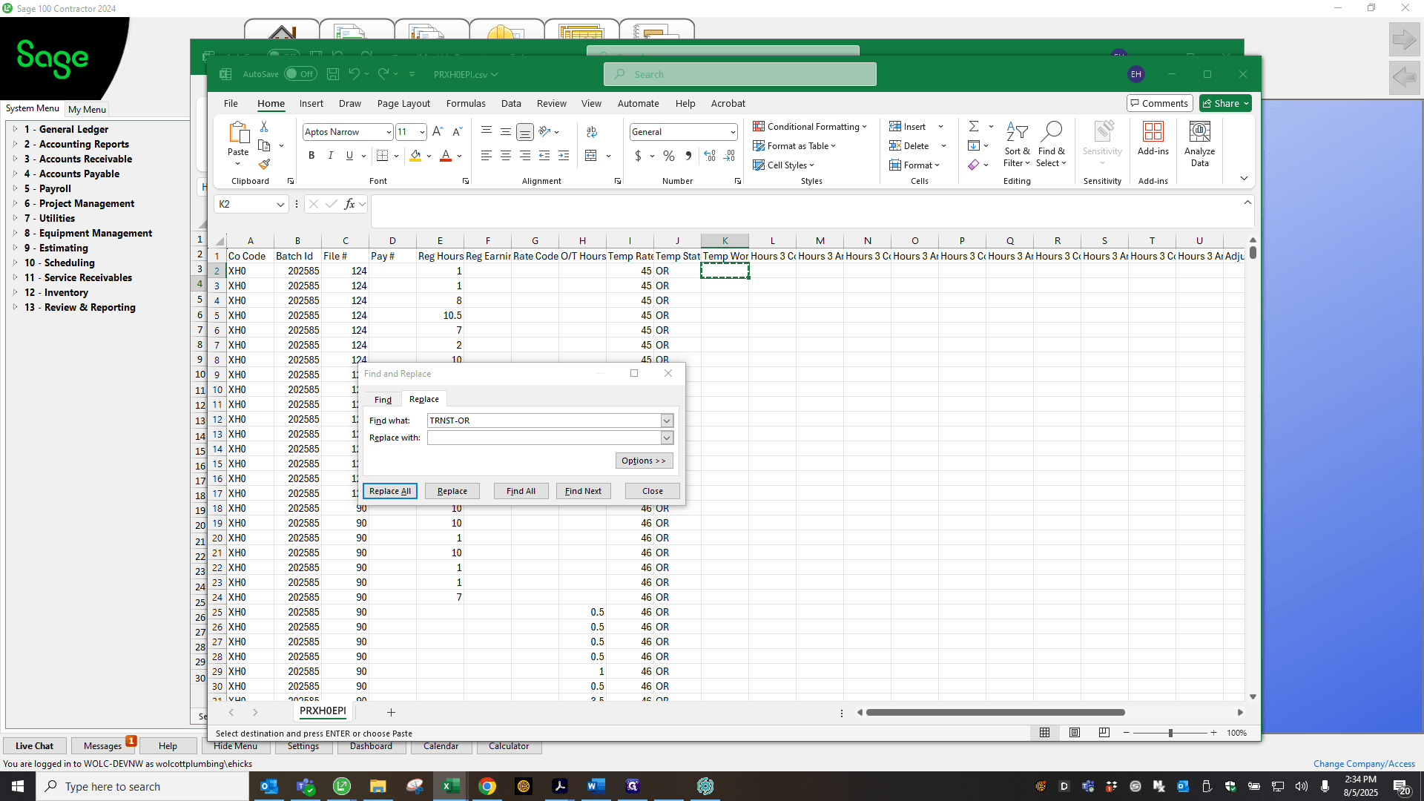Increase font size with the larger A icon
The width and height of the screenshot is (1424, 801).
pyautogui.click(x=438, y=131)
